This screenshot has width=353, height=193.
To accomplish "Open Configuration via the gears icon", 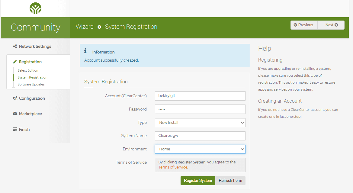I will [x=15, y=98].
